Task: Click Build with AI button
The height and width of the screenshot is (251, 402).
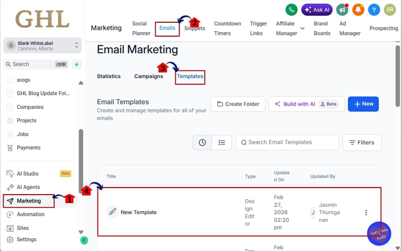Action: 307,104
